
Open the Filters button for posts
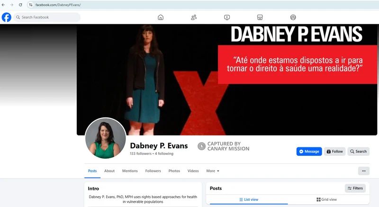(x=355, y=188)
